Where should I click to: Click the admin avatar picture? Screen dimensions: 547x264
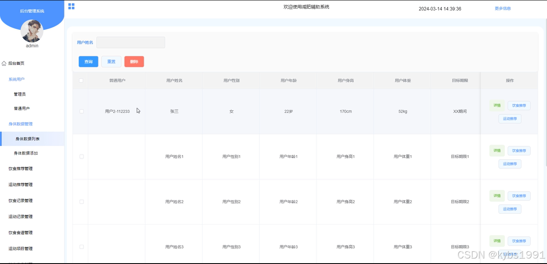tap(32, 31)
